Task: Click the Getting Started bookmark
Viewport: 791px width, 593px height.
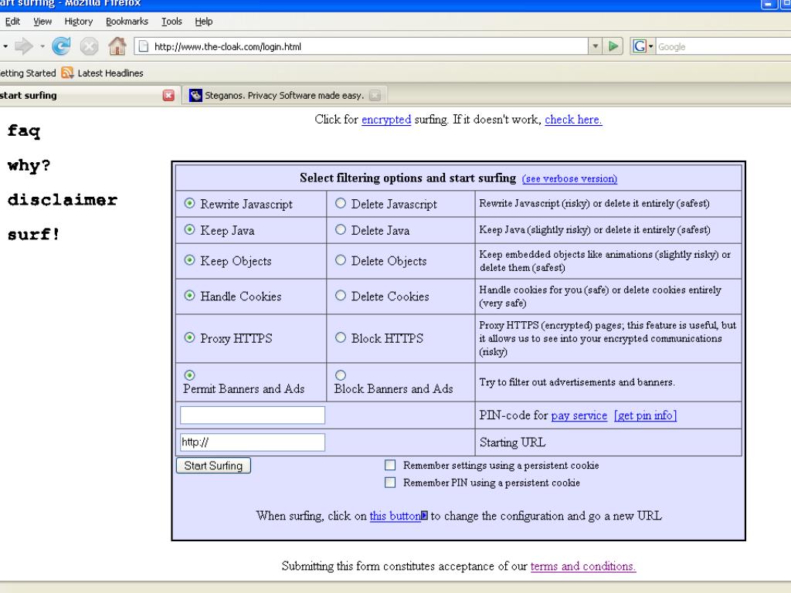Action: [28, 73]
